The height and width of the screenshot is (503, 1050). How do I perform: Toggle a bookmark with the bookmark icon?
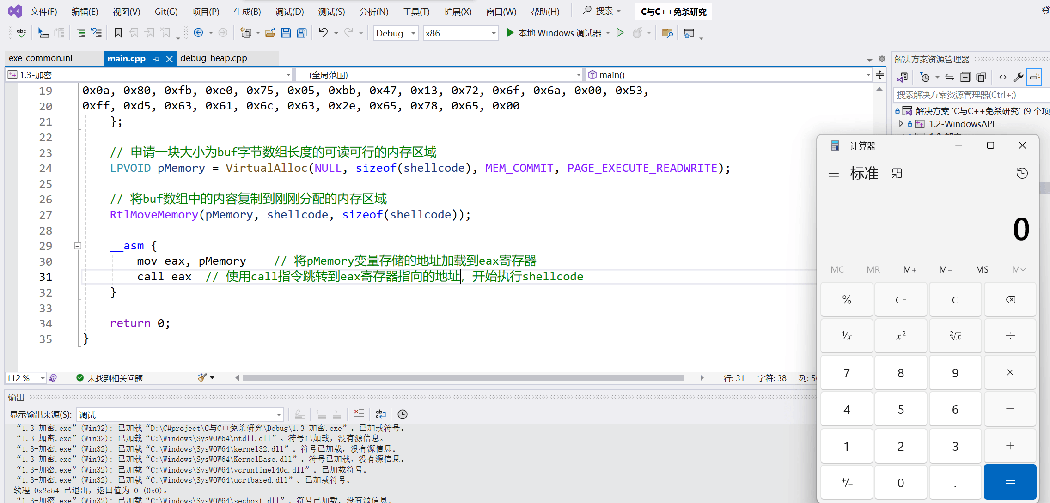[x=118, y=33]
